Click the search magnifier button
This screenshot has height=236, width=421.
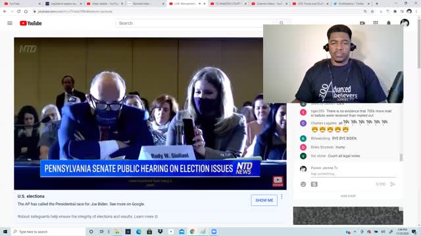coord(282,24)
